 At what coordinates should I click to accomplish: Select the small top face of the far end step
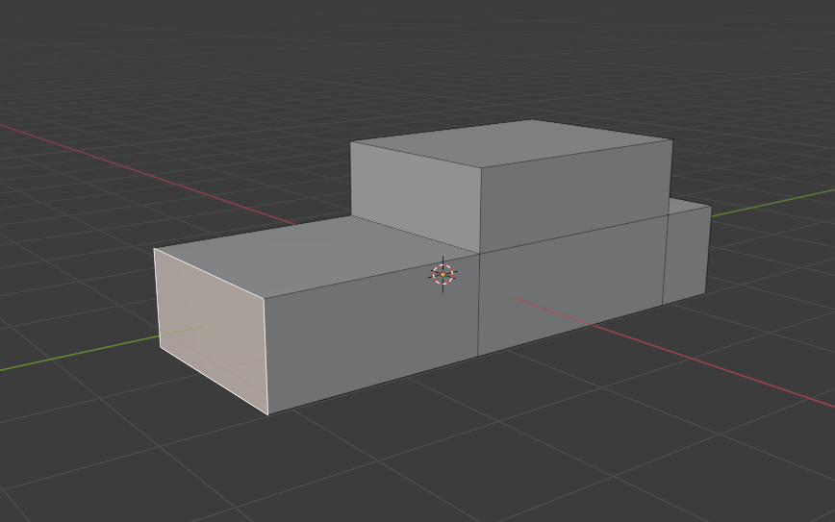click(689, 207)
